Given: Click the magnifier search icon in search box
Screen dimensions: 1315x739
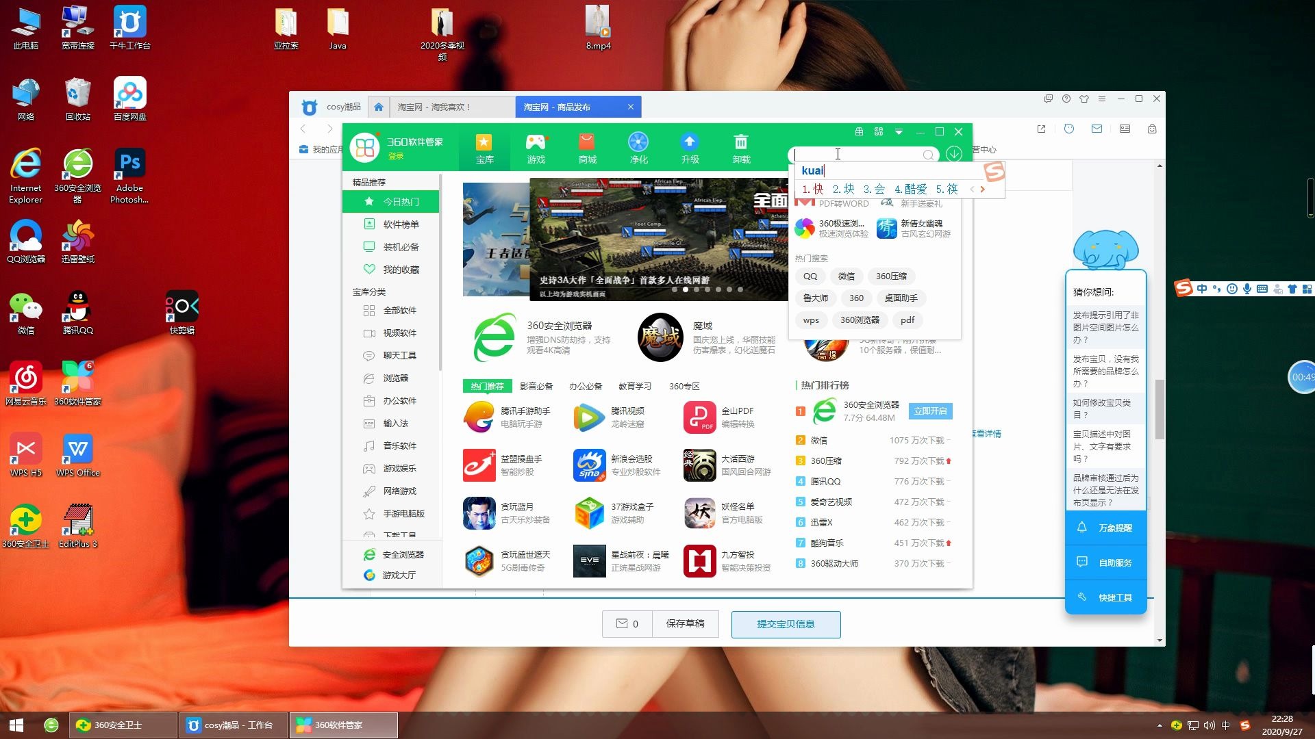Looking at the screenshot, I should (x=928, y=155).
